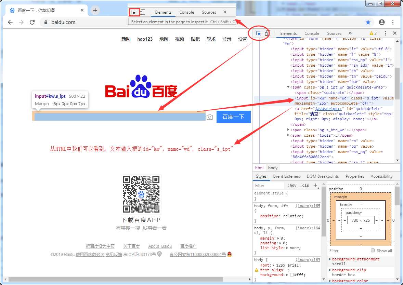The width and height of the screenshot is (403, 285).
Task: Enable the Show all checkbox
Action: (x=373, y=250)
